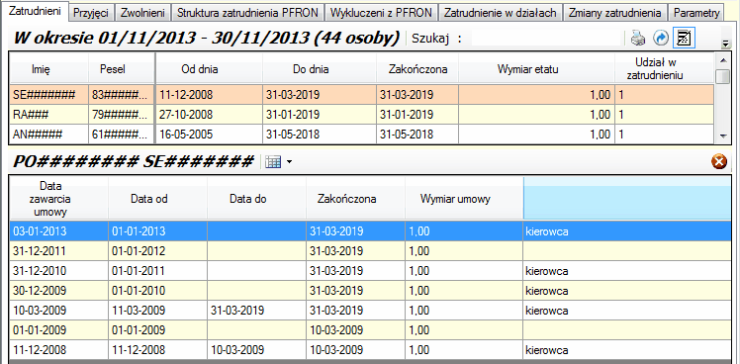Click the upper table Zakończona column header
Viewport: 740px width, 364px height.
click(417, 69)
